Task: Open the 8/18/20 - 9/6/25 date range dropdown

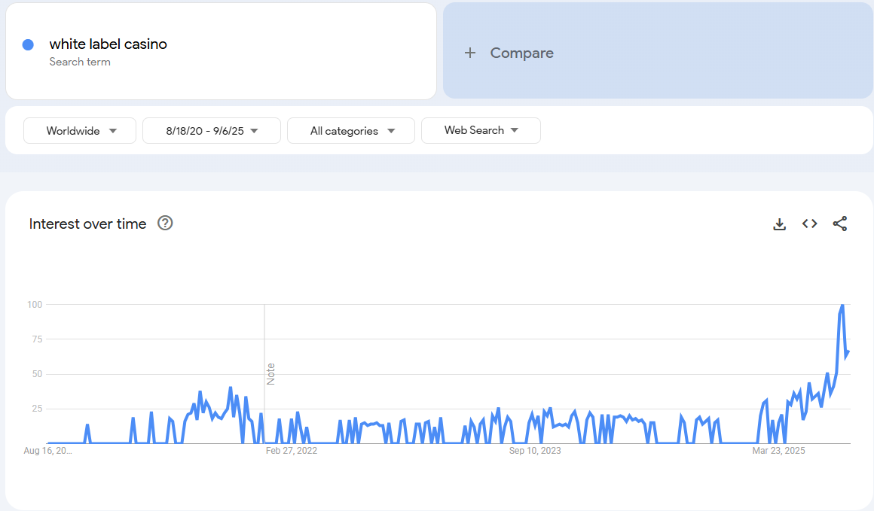Action: coord(212,131)
